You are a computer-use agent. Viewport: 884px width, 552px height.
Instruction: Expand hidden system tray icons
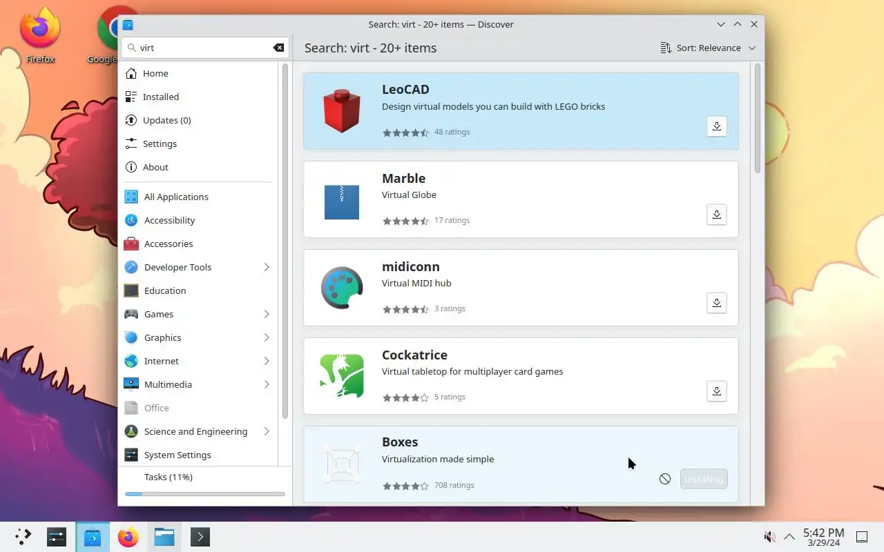point(789,537)
